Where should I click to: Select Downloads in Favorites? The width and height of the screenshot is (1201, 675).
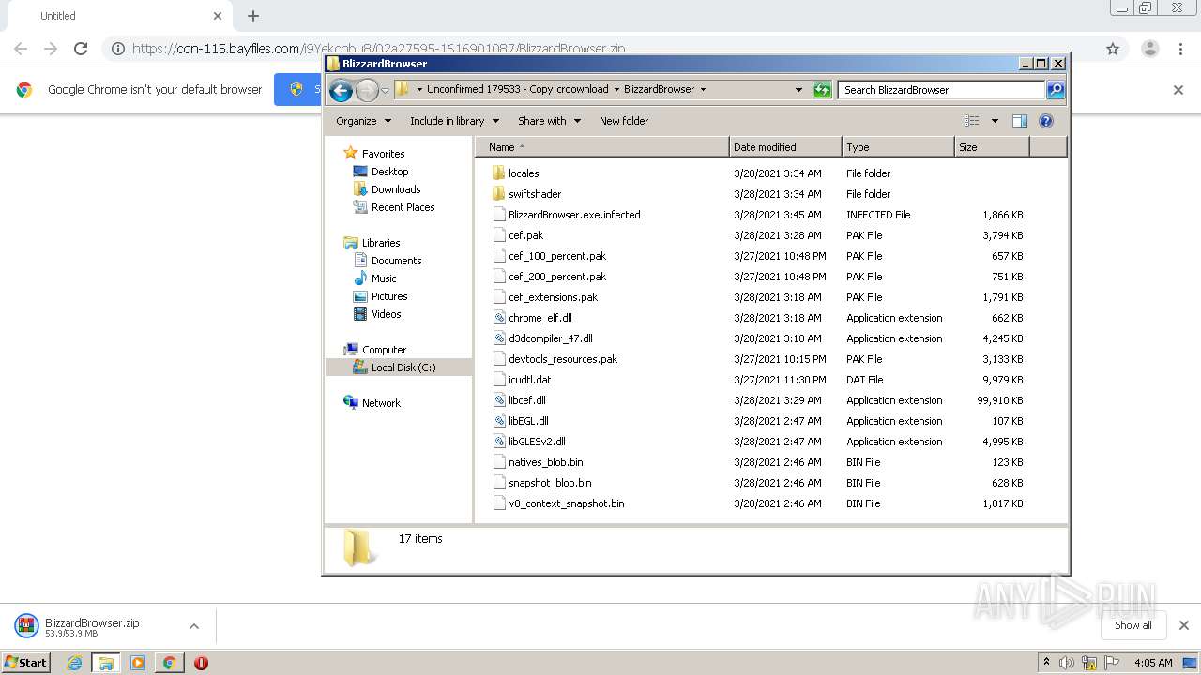395,189
